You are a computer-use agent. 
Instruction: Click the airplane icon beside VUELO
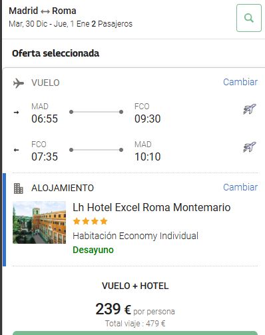click(19, 83)
